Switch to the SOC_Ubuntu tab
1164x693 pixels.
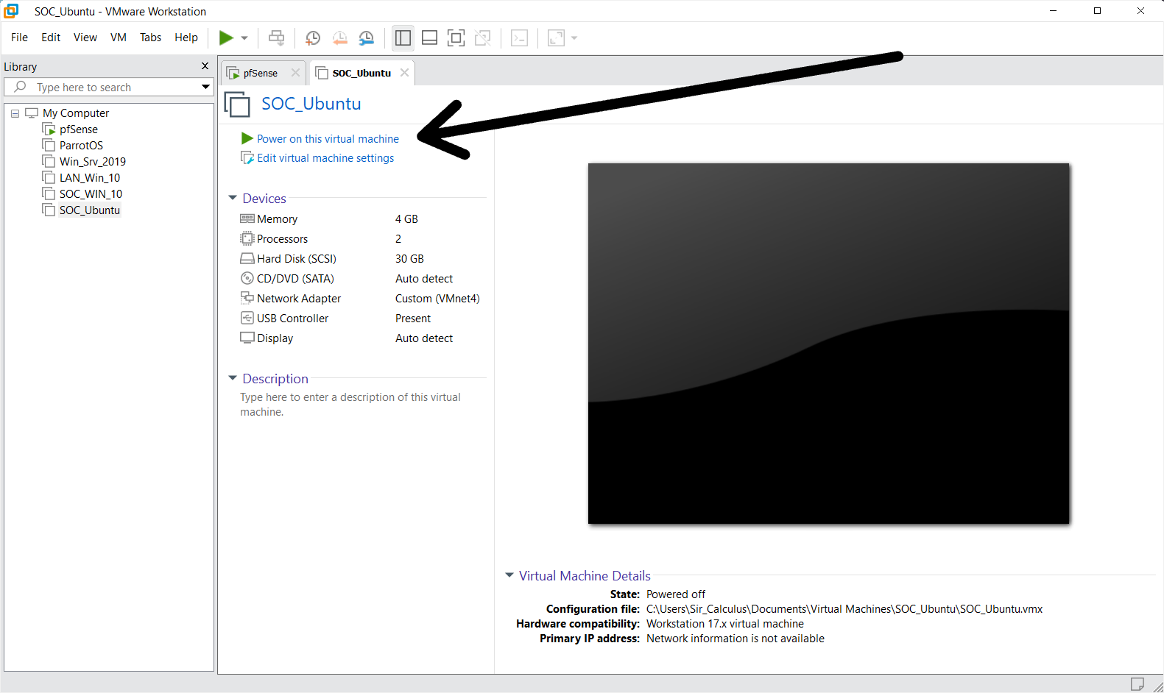point(361,73)
